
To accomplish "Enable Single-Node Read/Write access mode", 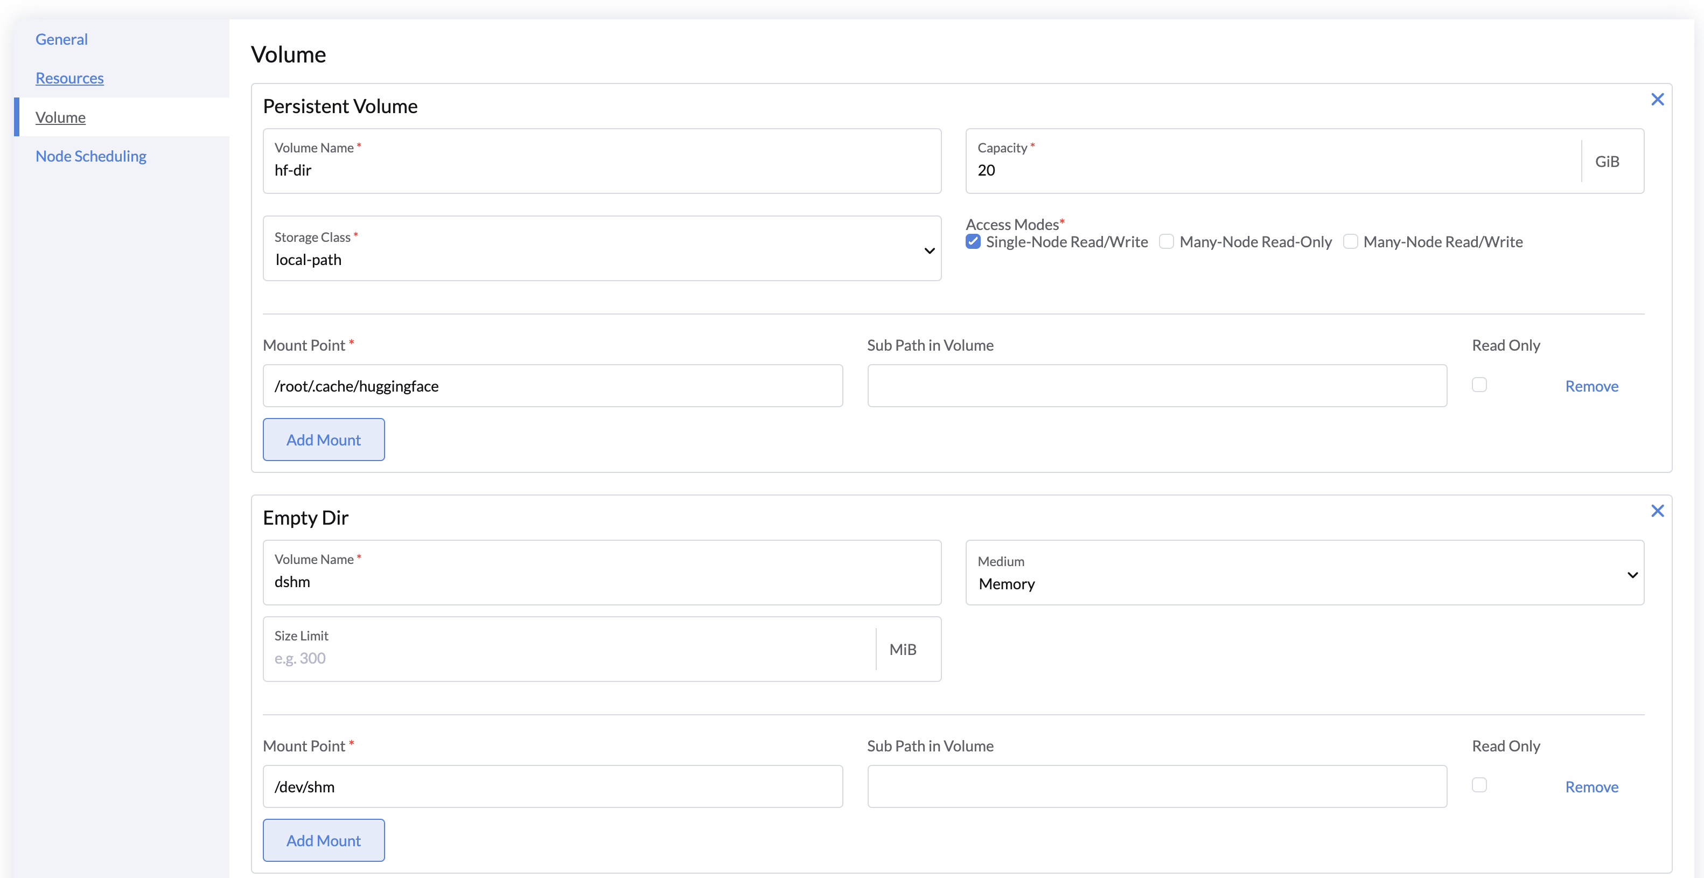I will point(973,242).
